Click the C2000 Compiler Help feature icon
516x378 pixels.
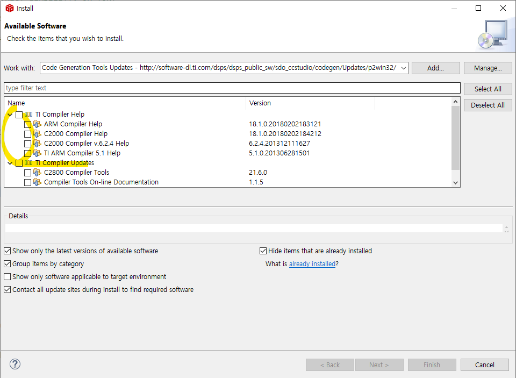(x=37, y=134)
